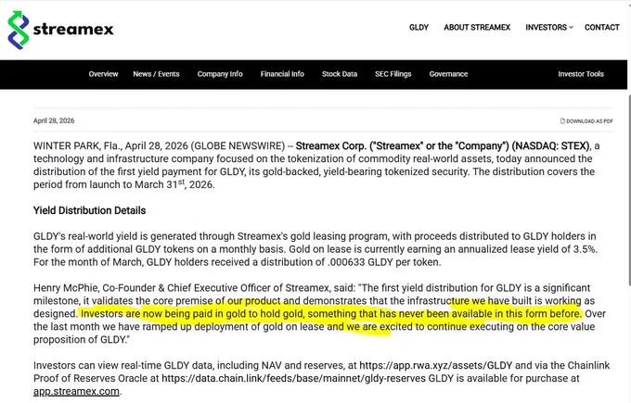631x403 pixels.
Task: Download the press release as PDF
Action: (x=586, y=121)
